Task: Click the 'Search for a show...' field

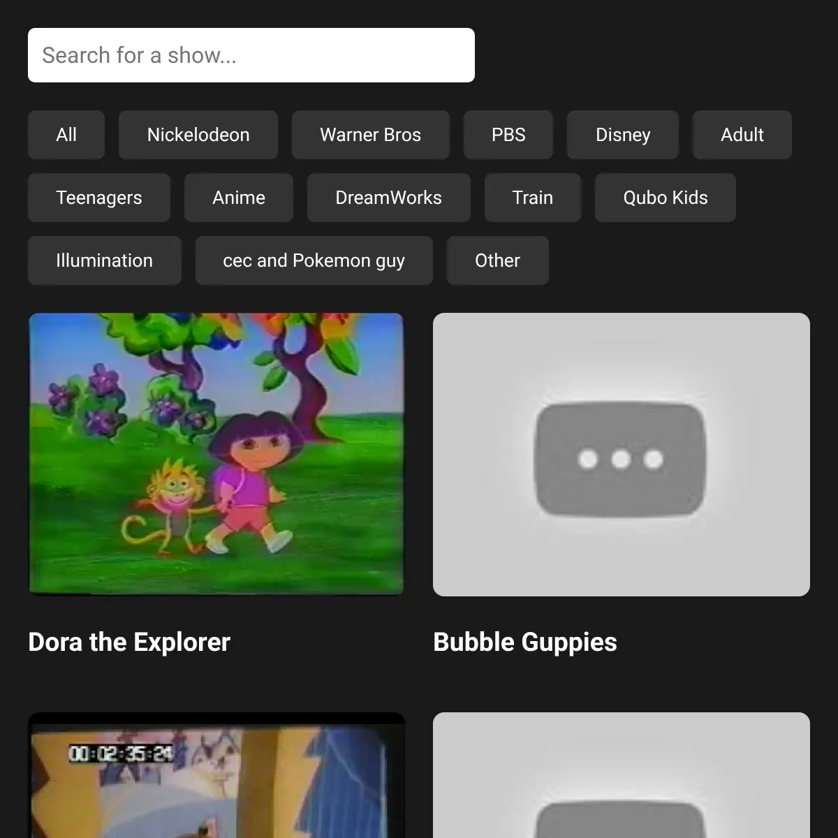Action: (251, 55)
